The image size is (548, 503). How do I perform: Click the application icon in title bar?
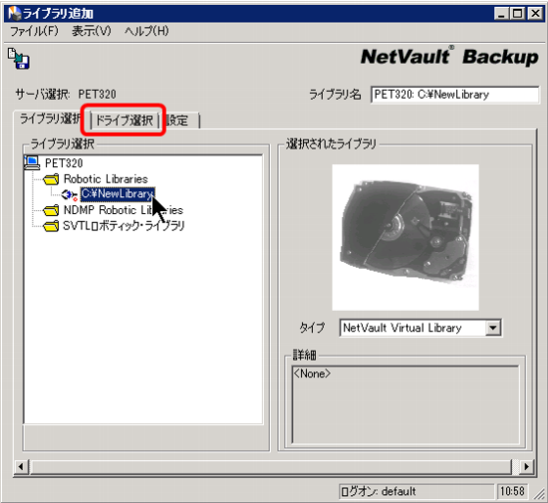(15, 13)
